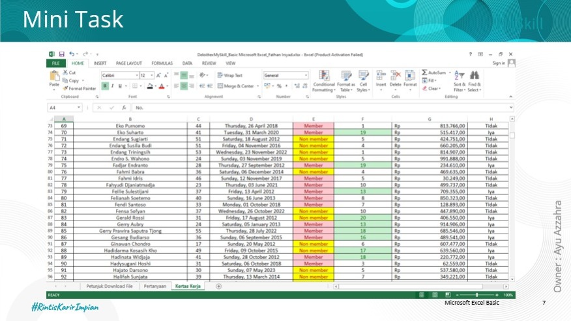The image size is (571, 321).
Task: Open Format as Table gallery
Action: click(345, 82)
